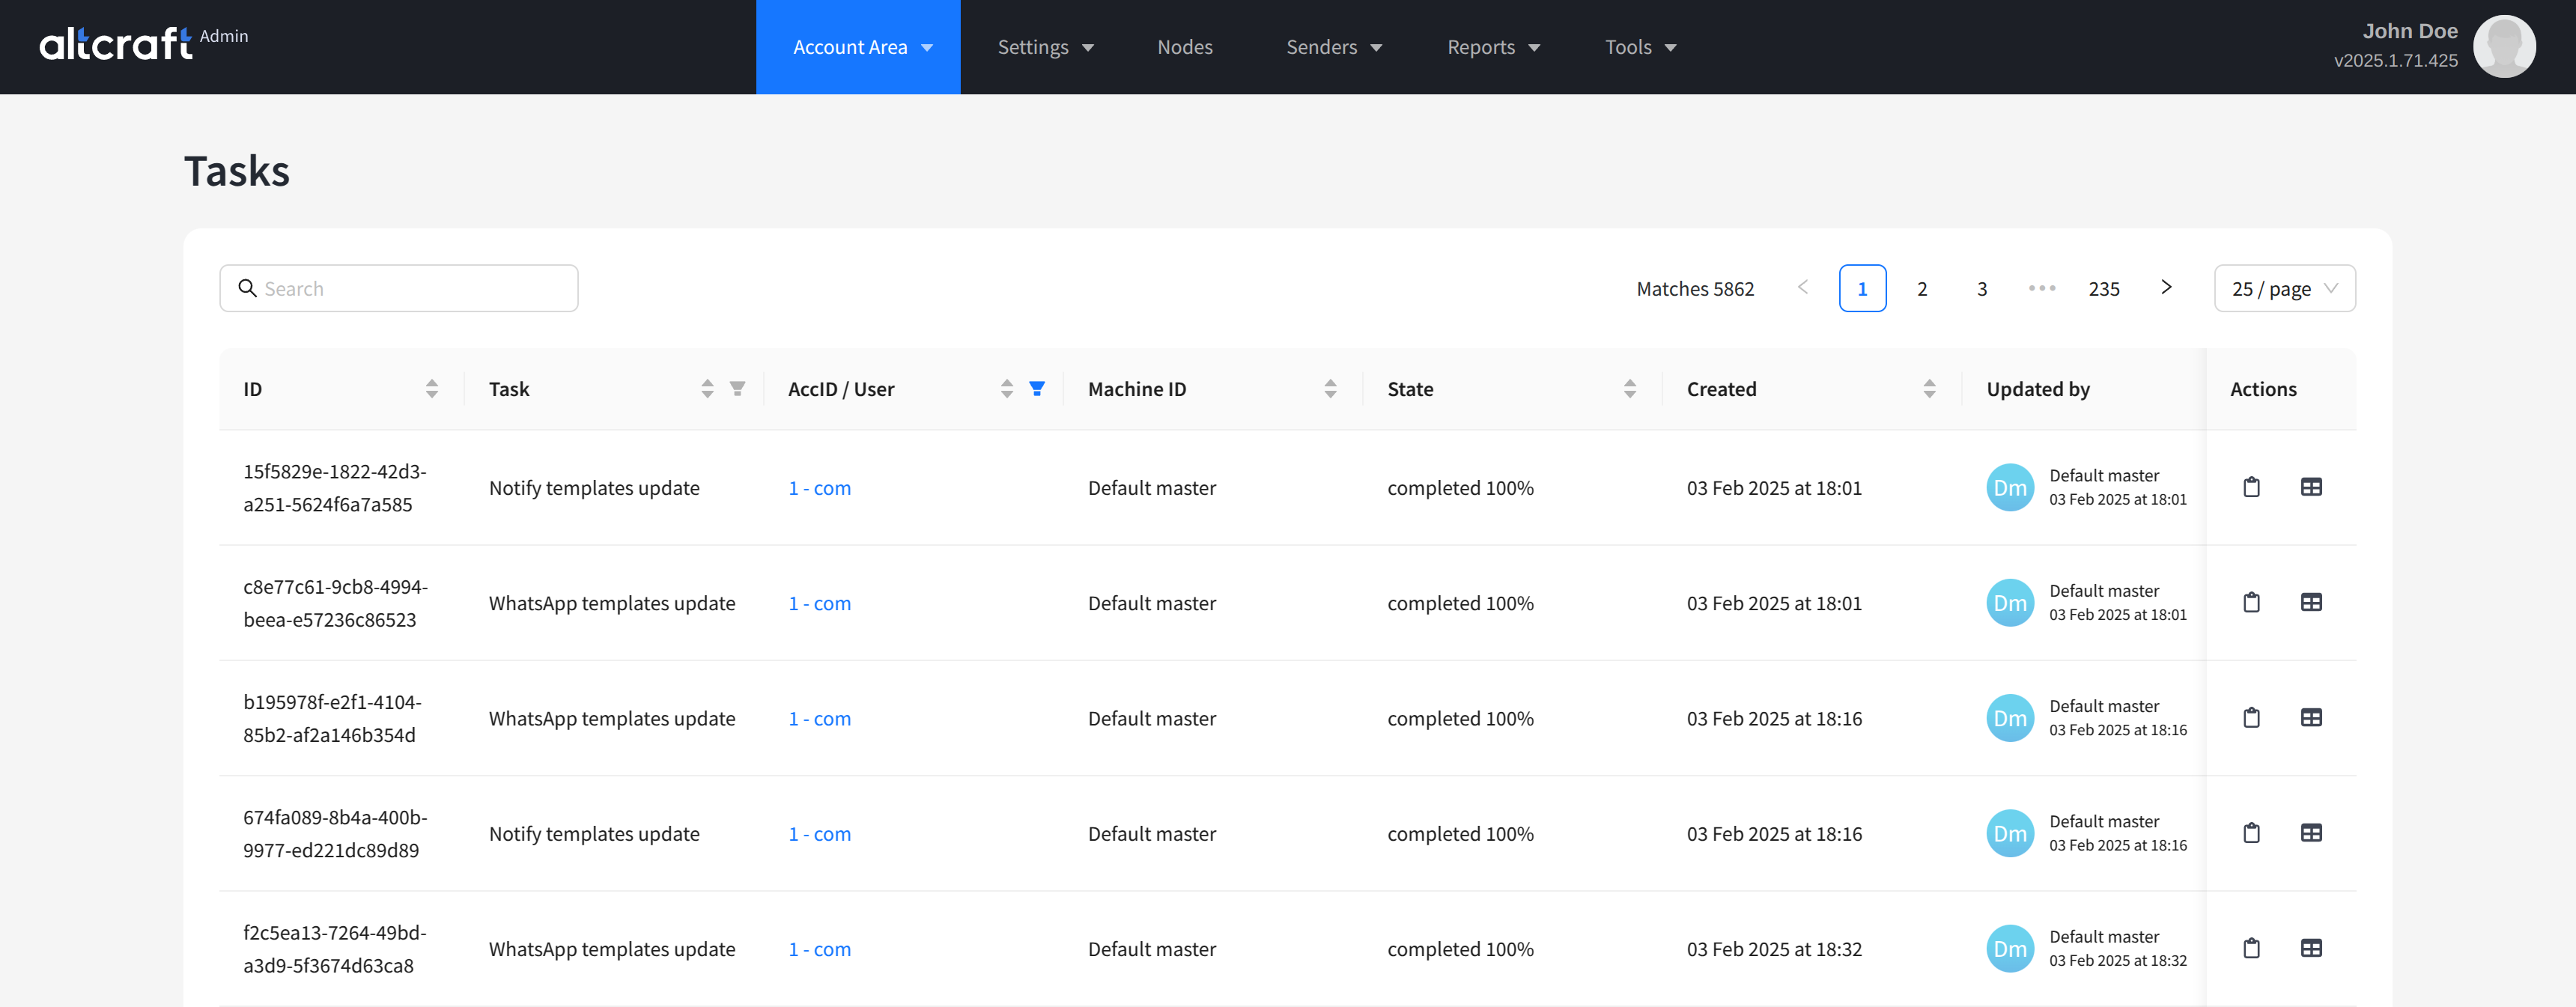
Task: Toggle sorting on the Created column
Action: pyautogui.click(x=1929, y=389)
